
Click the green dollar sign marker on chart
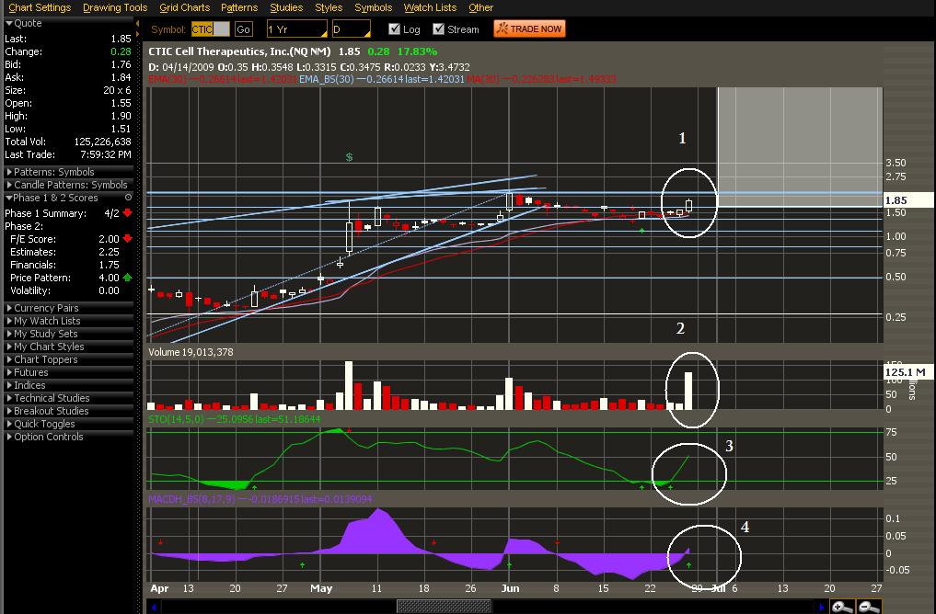[349, 157]
